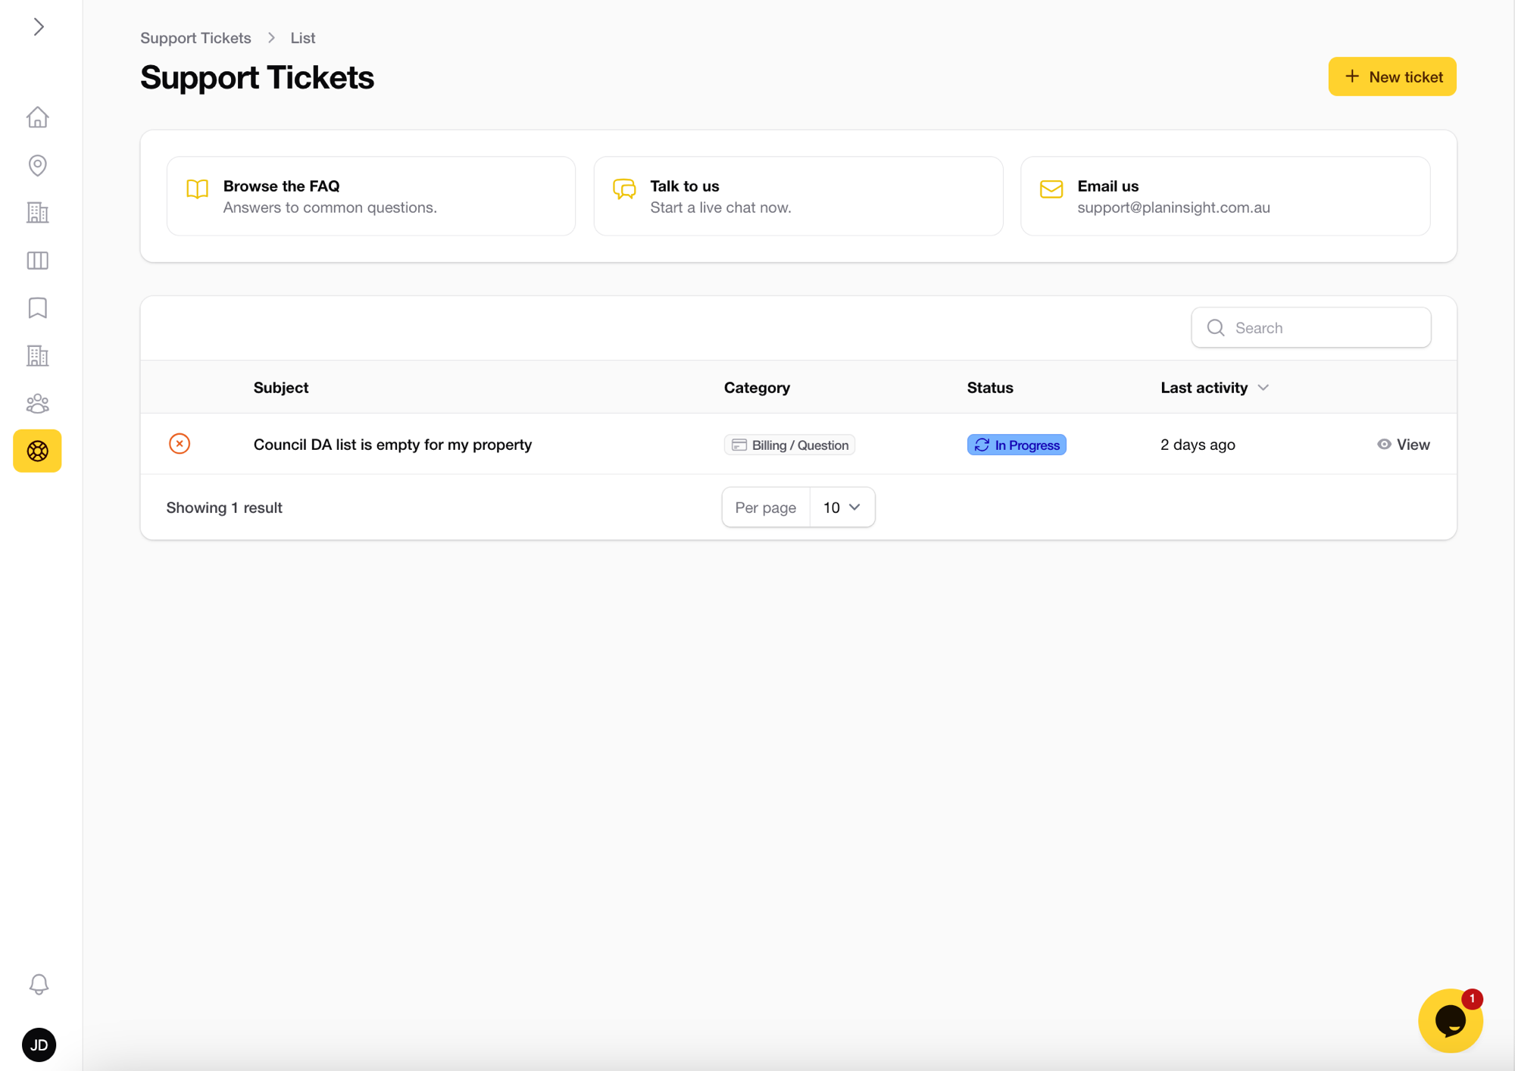The image size is (1515, 1071).
Task: Open the Email us card
Action: (1226, 196)
